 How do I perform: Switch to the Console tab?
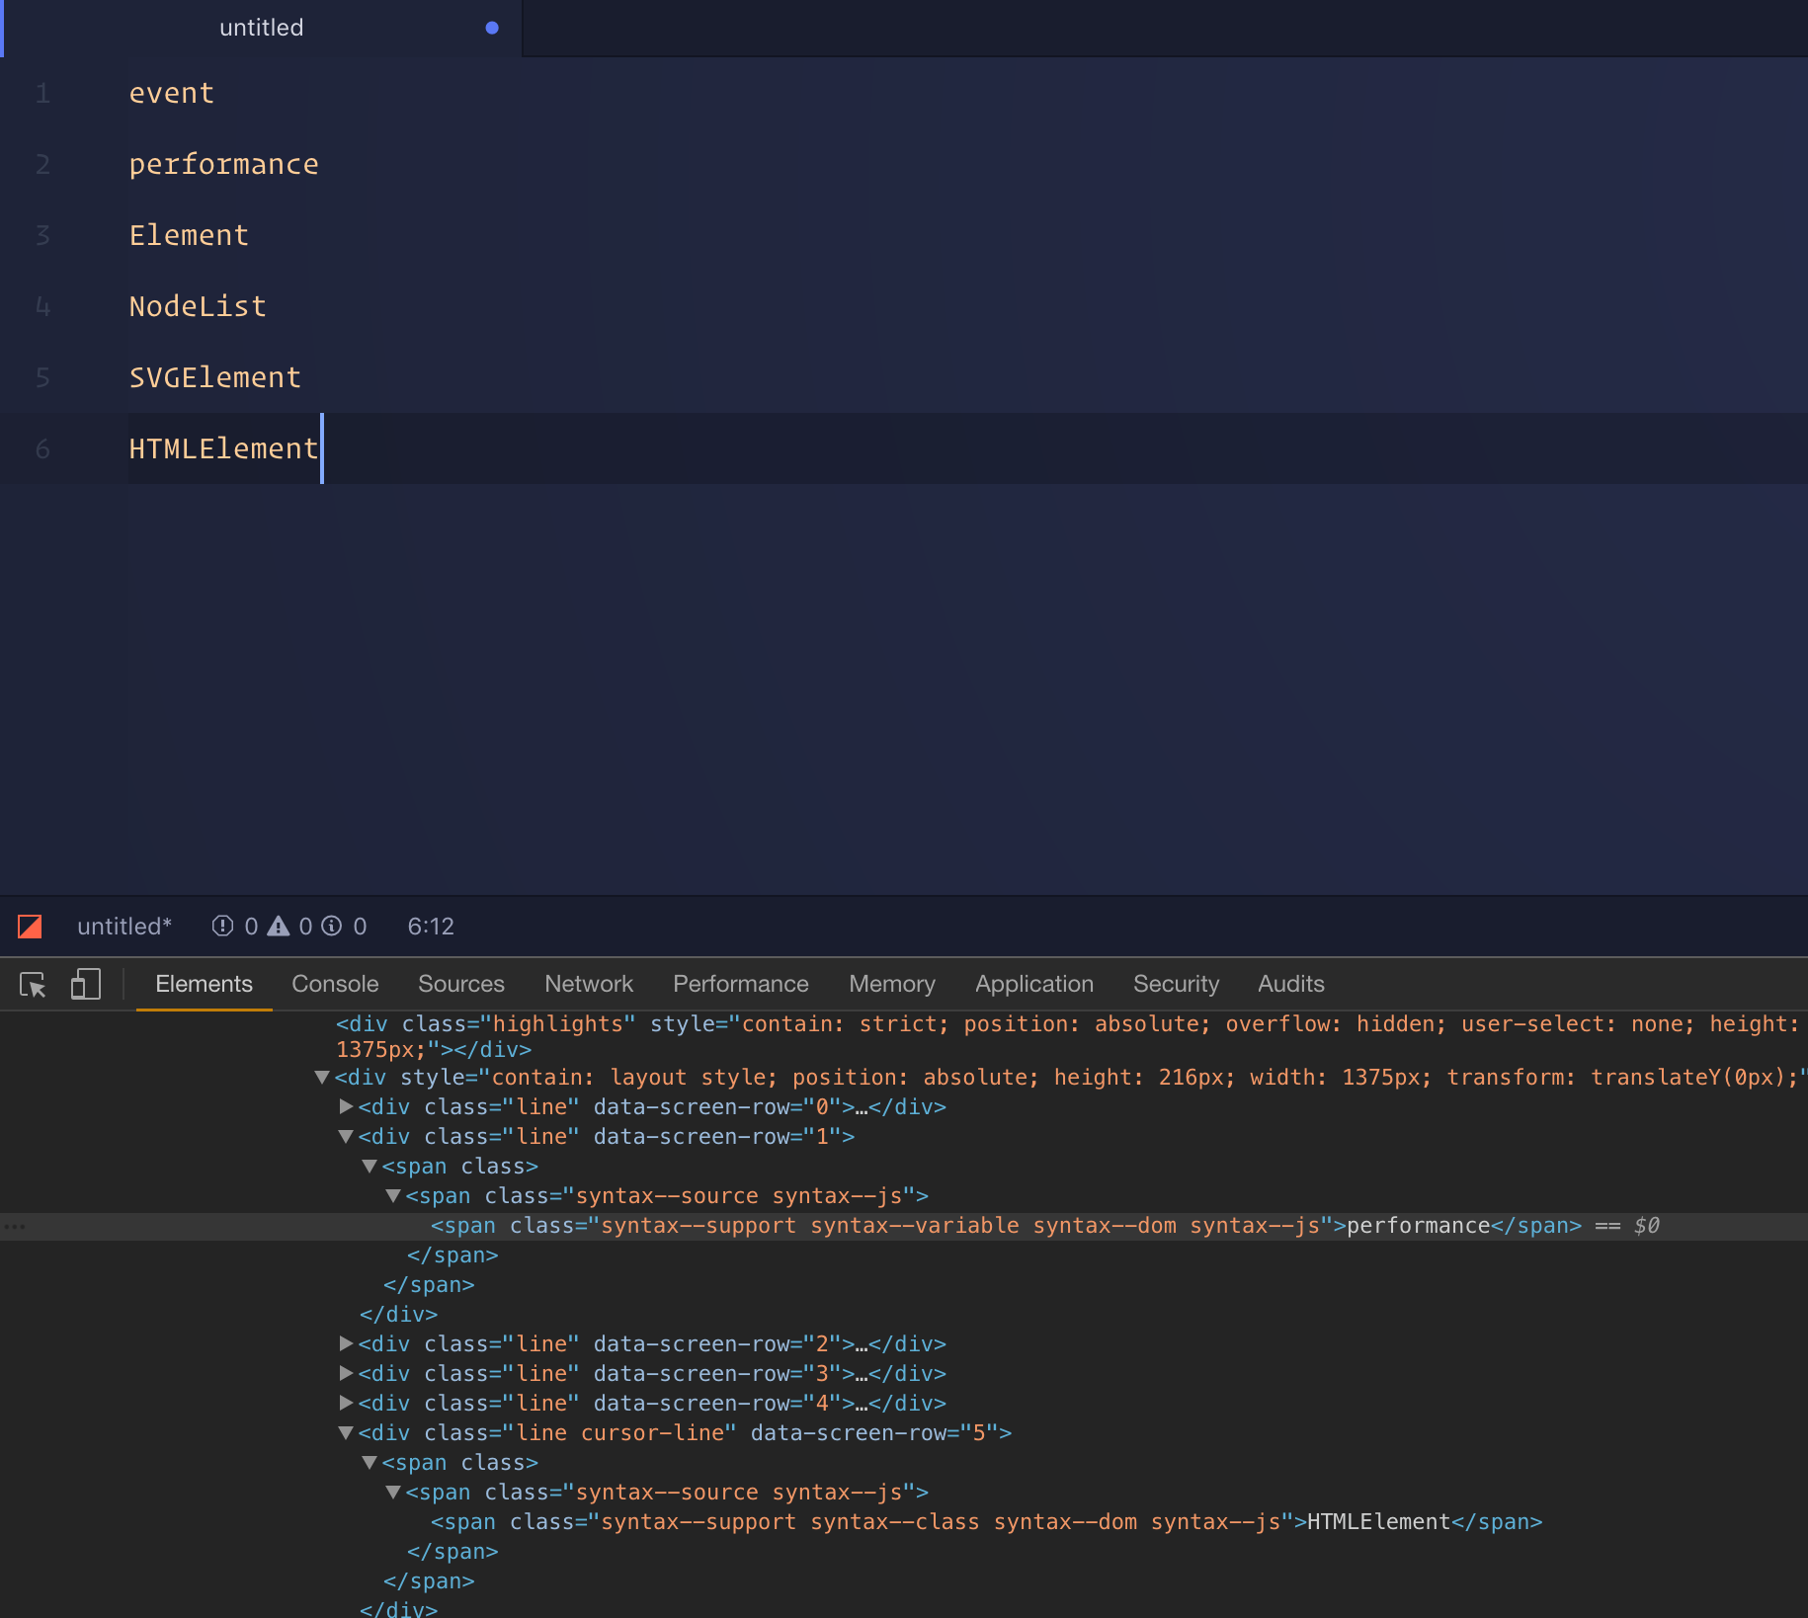coord(335,984)
